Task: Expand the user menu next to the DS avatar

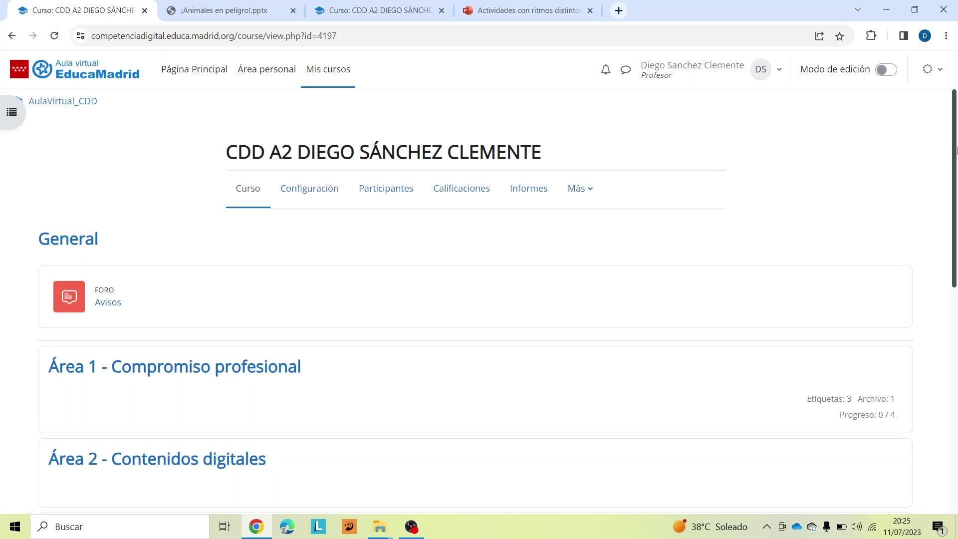Action: pos(779,69)
